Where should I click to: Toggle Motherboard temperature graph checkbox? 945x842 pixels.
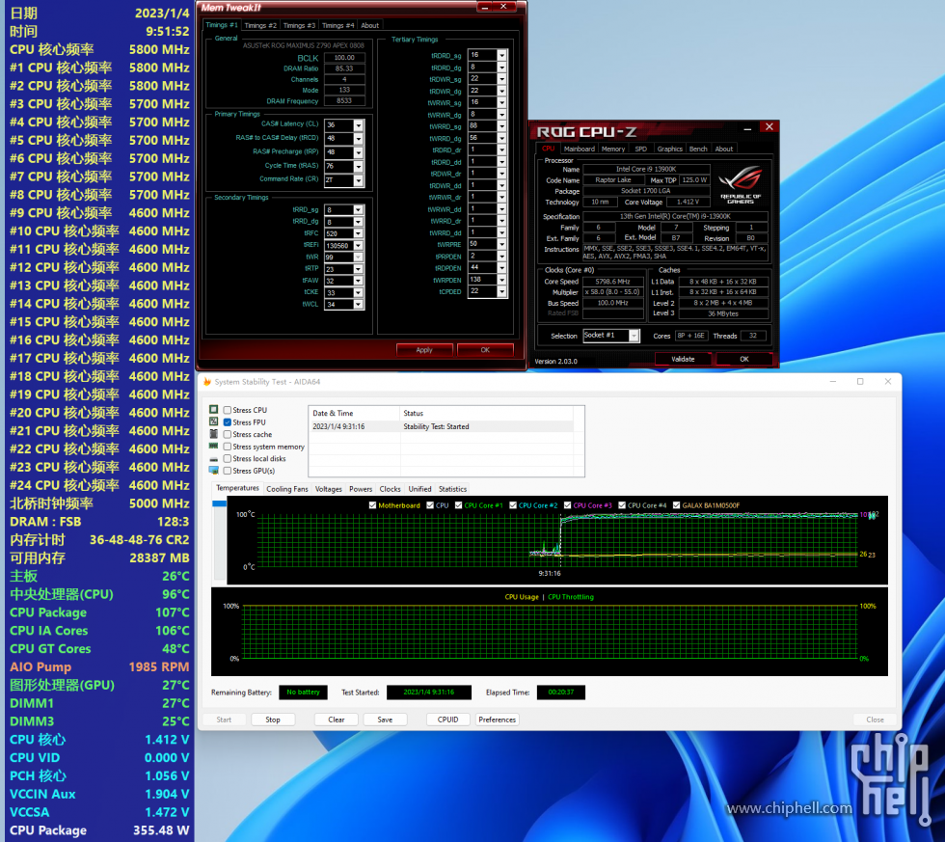point(372,505)
